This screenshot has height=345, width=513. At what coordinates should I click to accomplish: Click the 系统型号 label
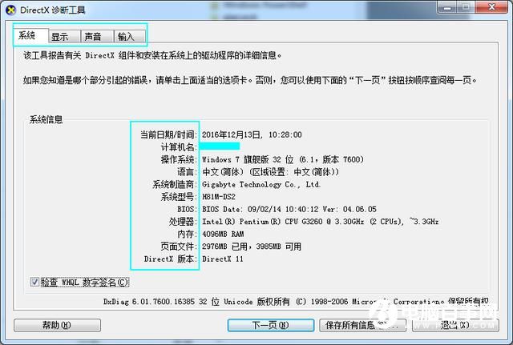point(179,197)
